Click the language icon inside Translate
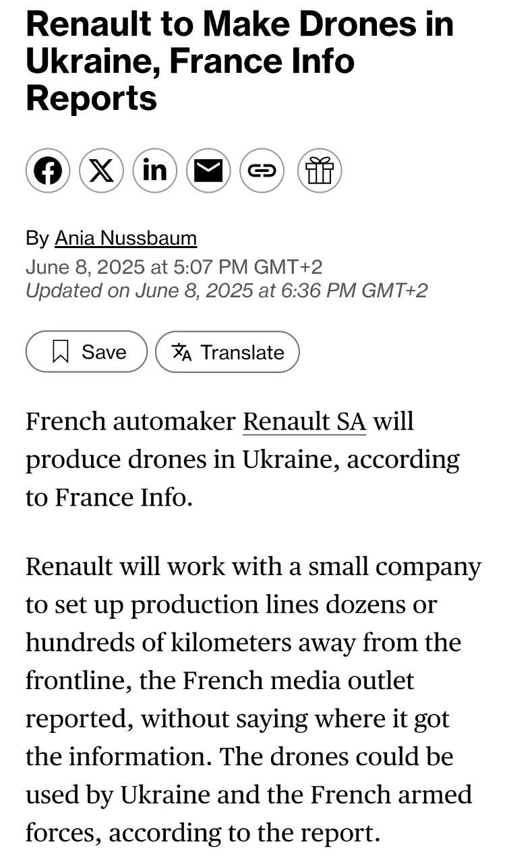 181,352
